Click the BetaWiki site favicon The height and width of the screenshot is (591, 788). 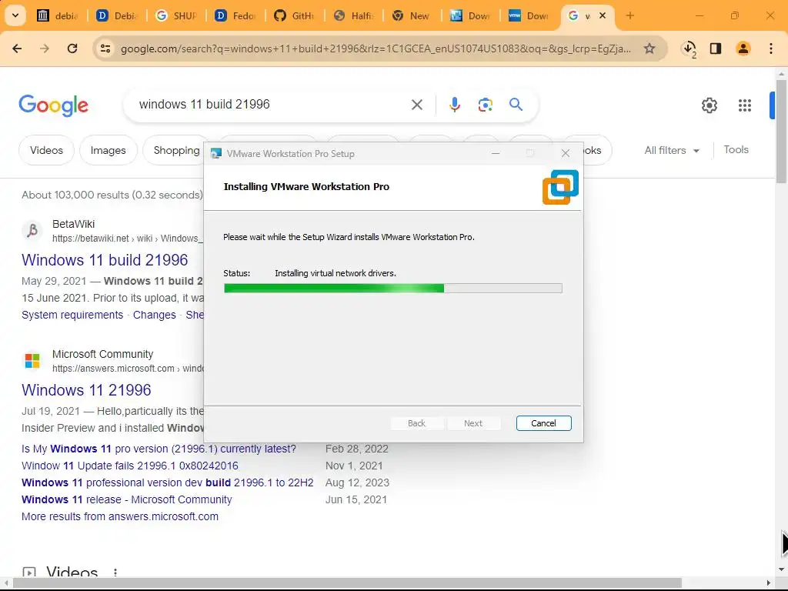[32, 231]
